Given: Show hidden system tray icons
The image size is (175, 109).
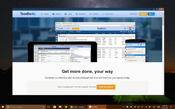Looking at the screenshot, I should [124, 107].
